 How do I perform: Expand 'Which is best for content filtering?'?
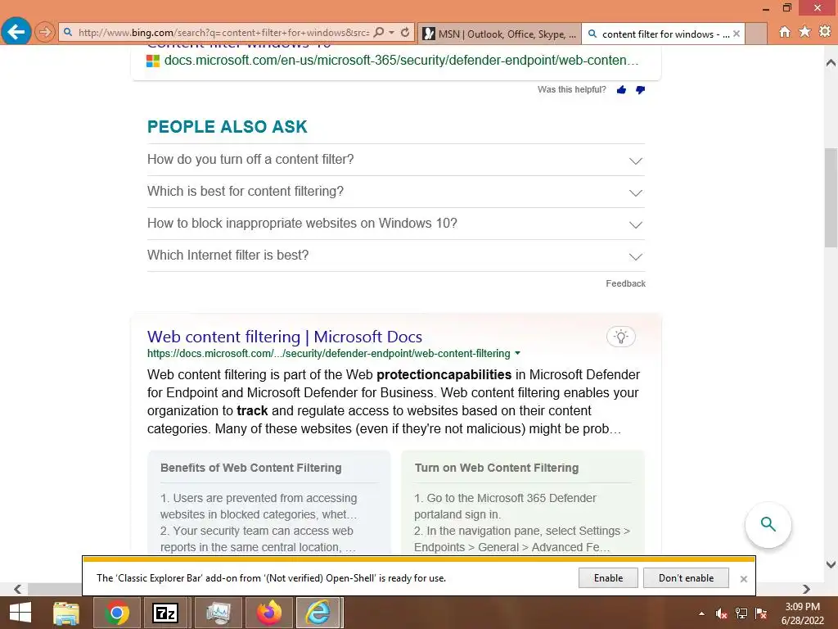point(396,192)
